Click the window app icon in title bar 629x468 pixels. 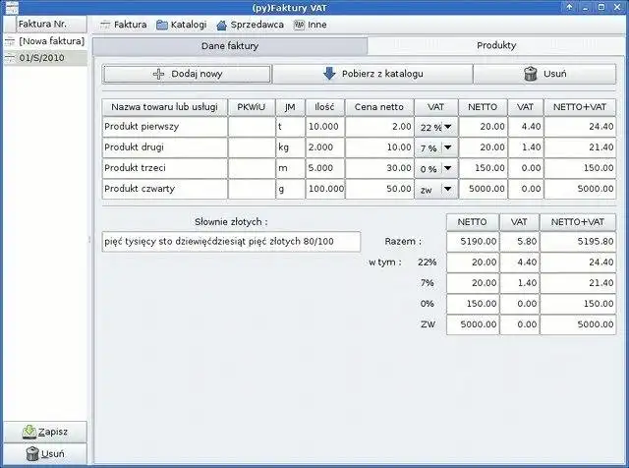pyautogui.click(x=12, y=7)
